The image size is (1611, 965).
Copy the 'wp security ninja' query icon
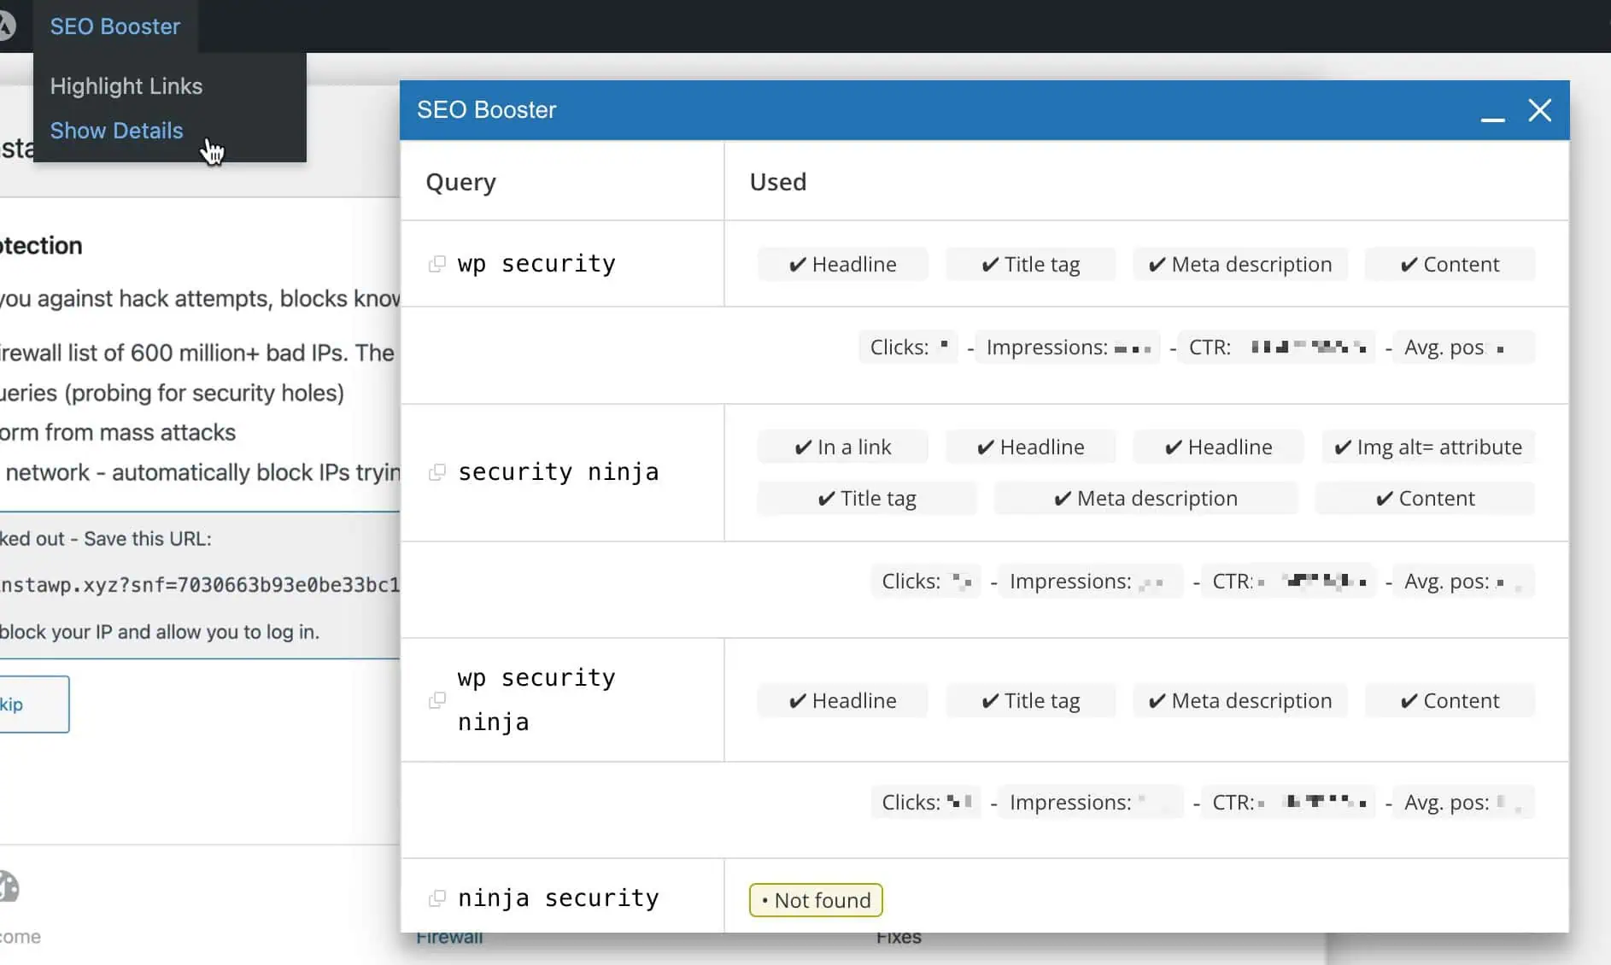click(x=436, y=700)
